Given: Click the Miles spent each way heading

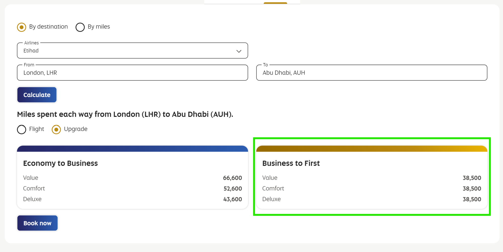Looking at the screenshot, I should click(x=125, y=114).
